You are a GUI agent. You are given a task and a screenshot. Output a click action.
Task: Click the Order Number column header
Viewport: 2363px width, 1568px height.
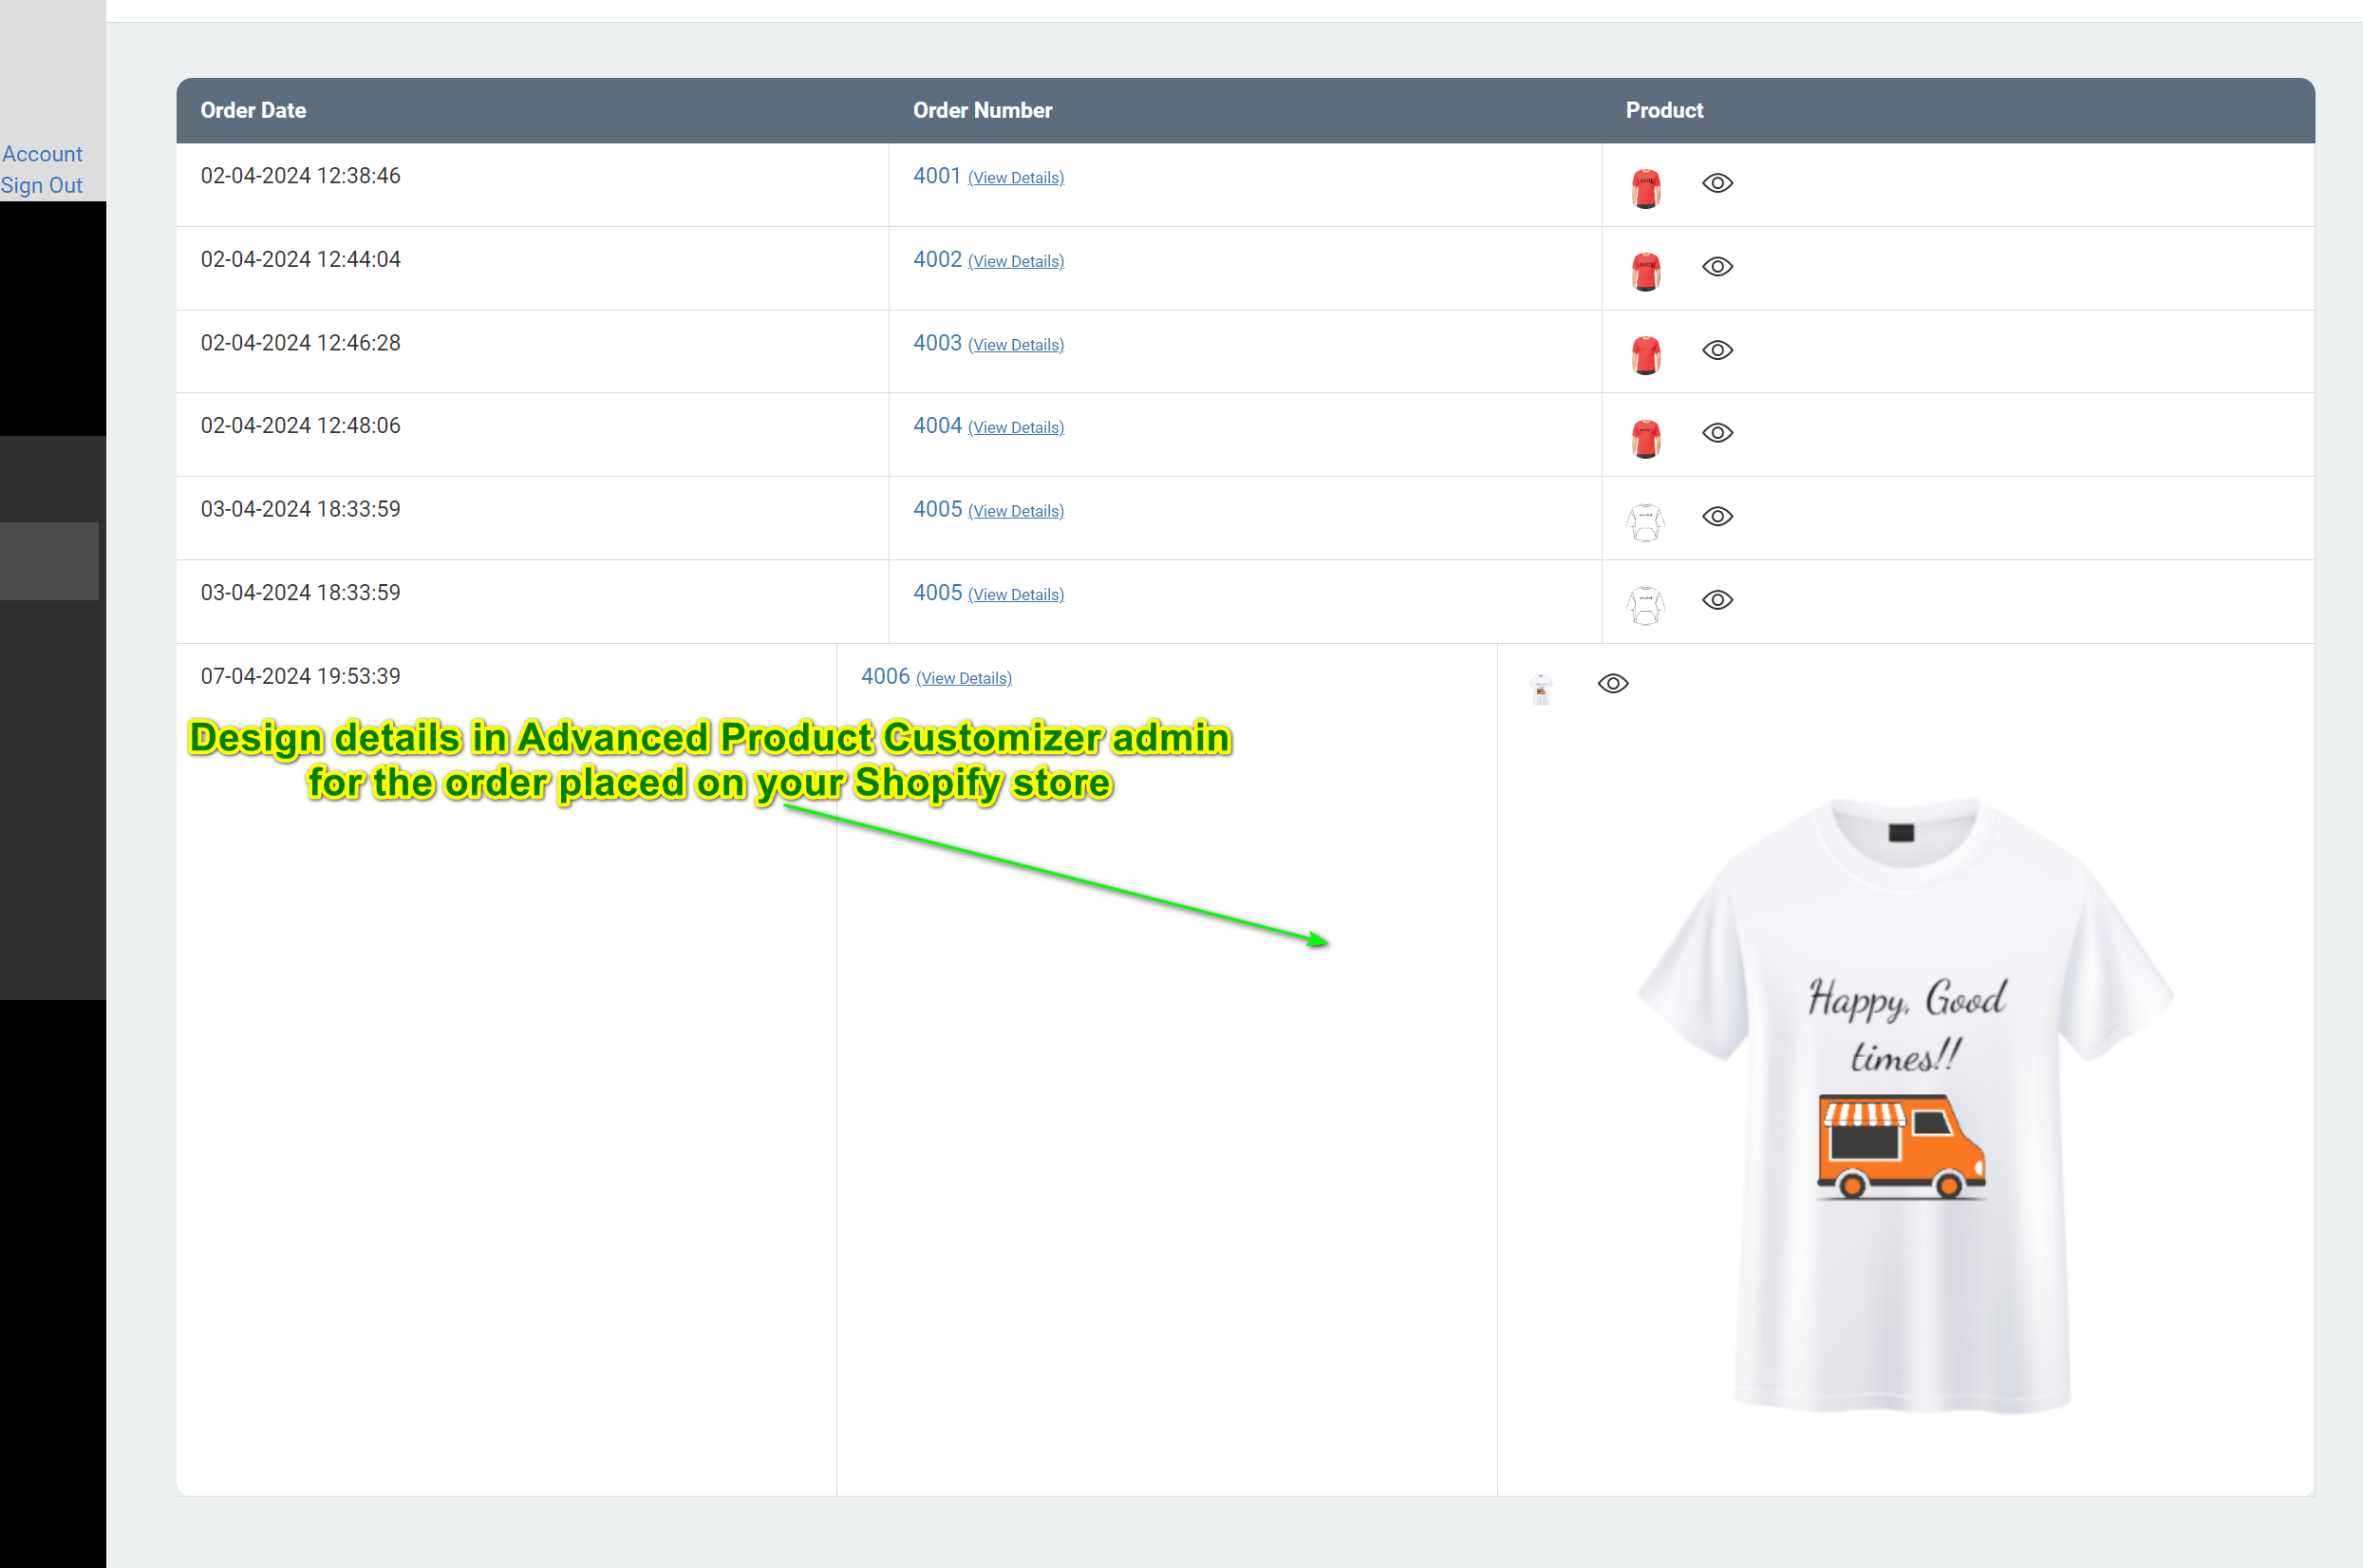click(x=983, y=108)
